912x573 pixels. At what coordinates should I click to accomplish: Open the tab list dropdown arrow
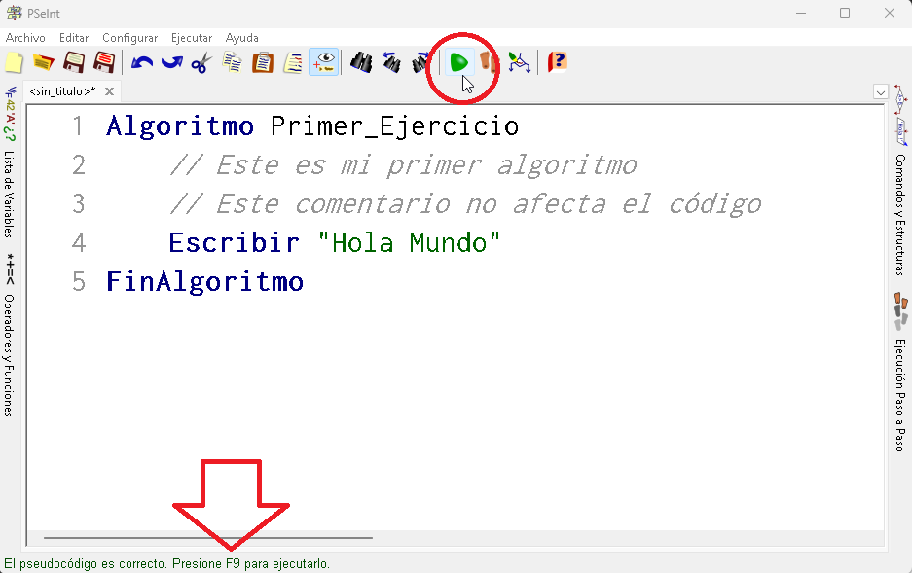[x=881, y=91]
